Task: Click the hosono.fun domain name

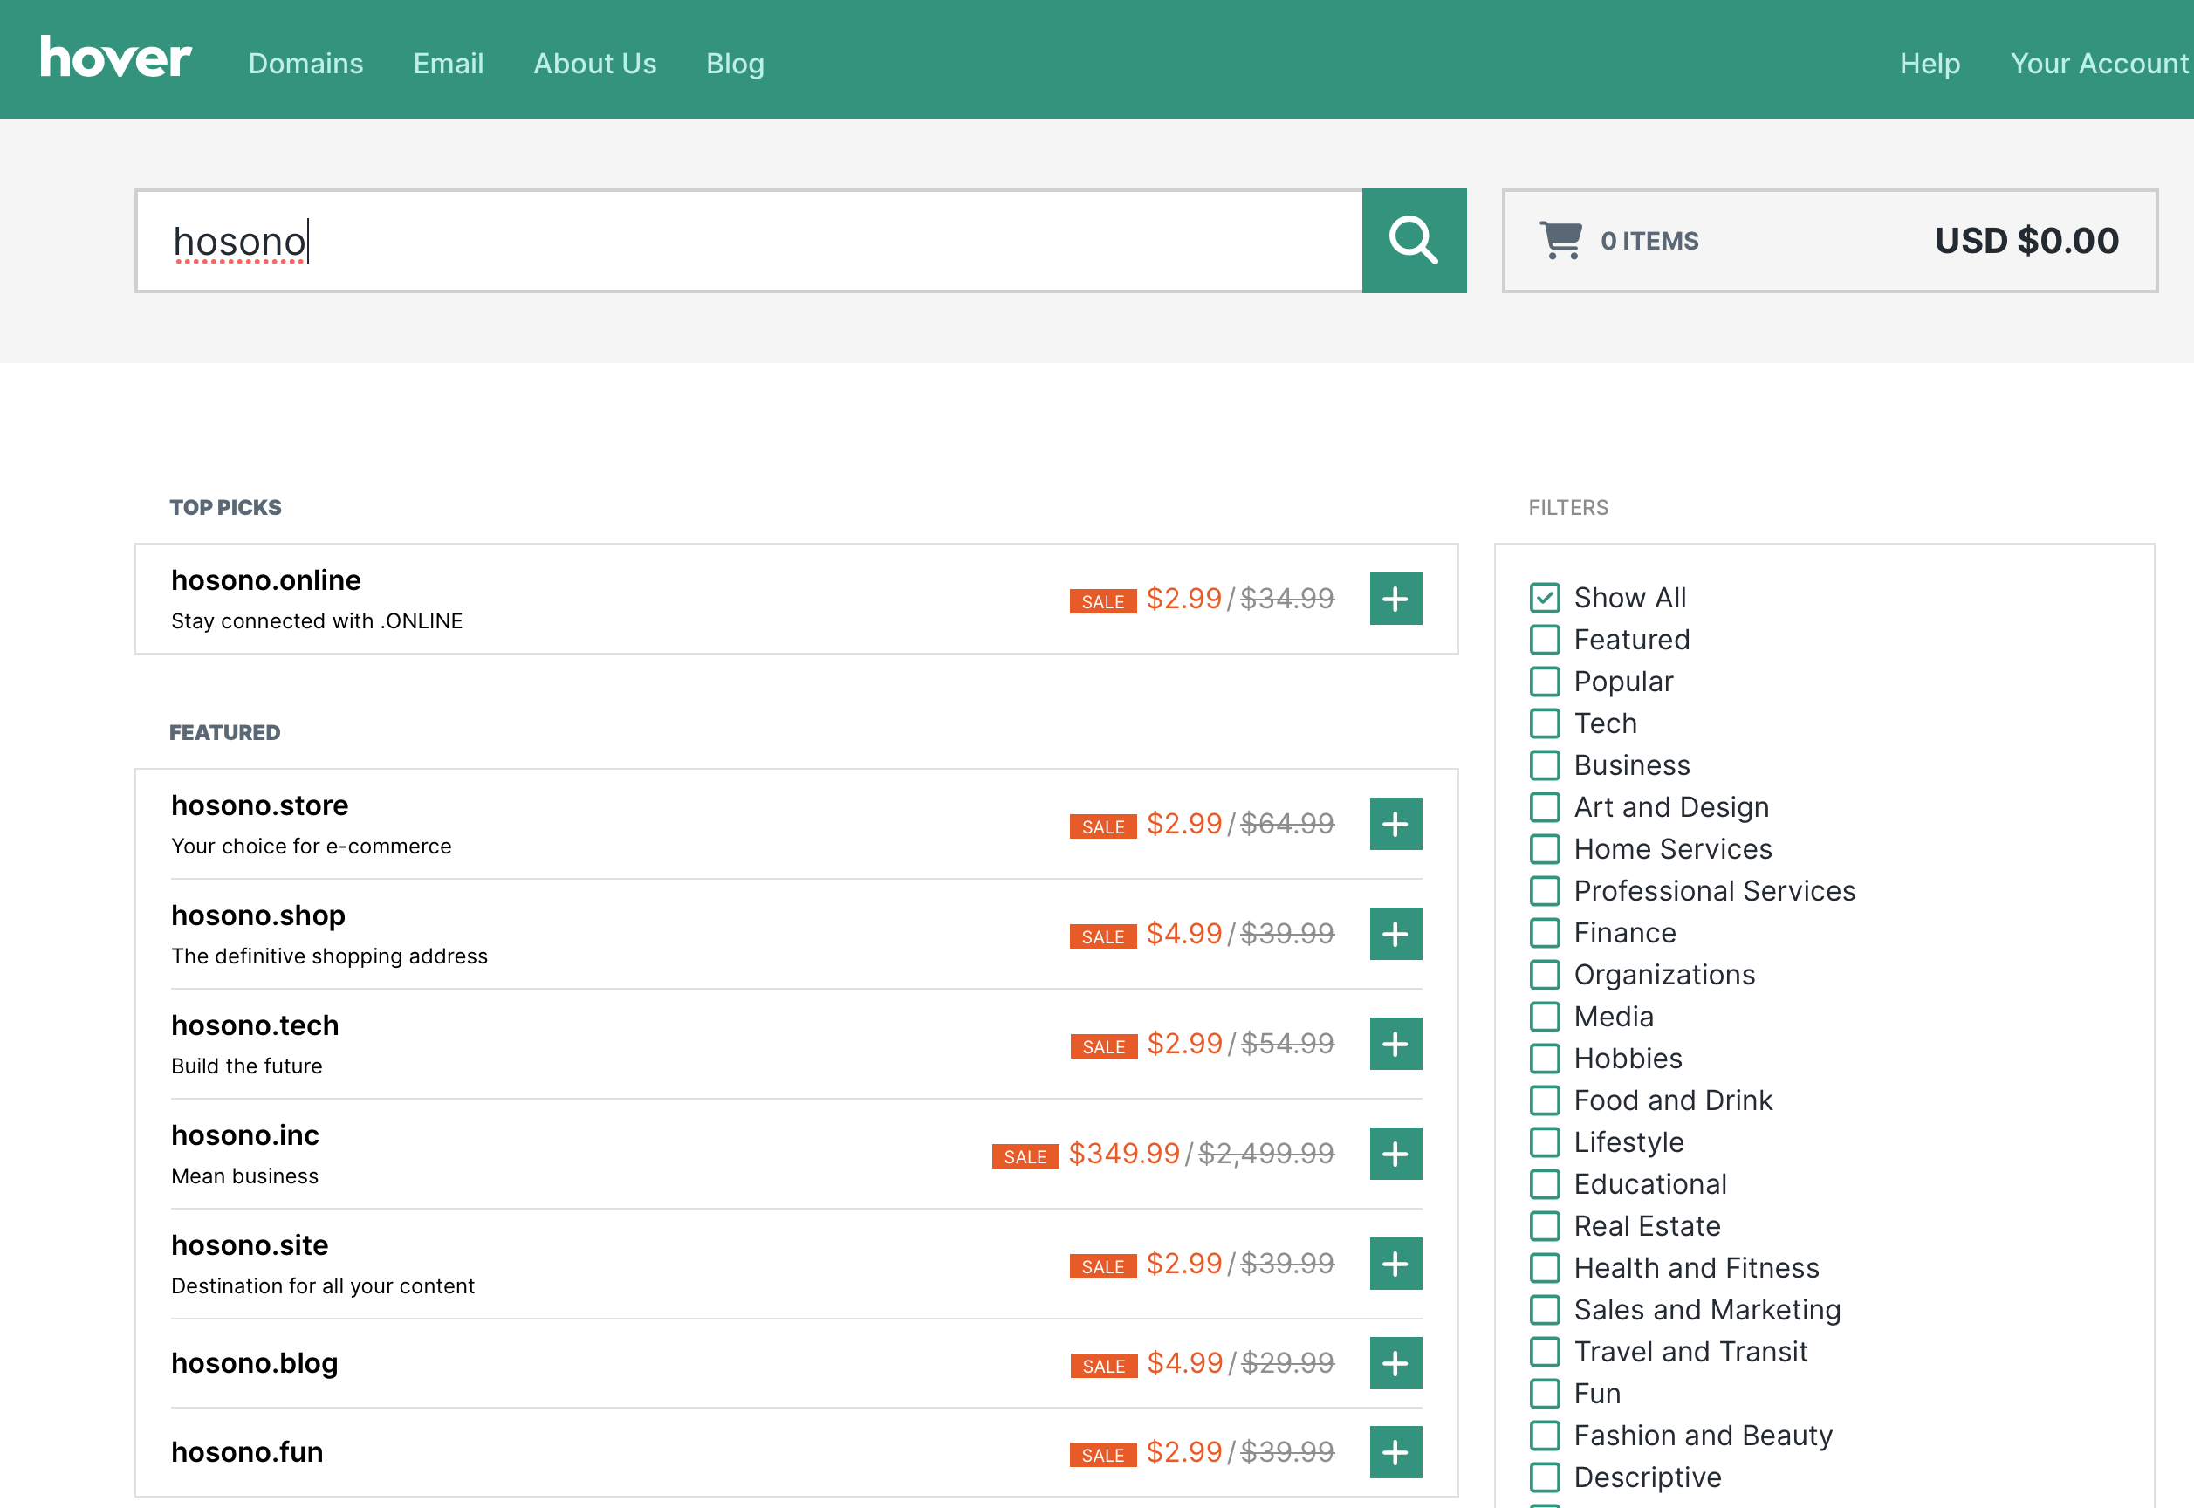Action: tap(247, 1452)
